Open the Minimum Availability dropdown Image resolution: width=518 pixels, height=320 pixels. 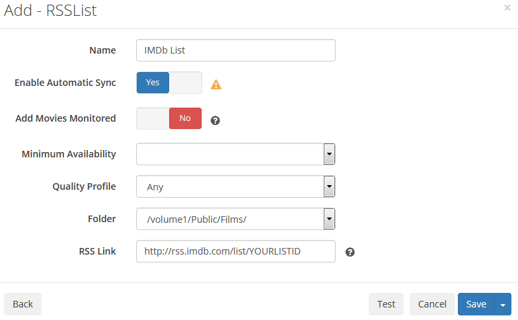[x=236, y=154]
